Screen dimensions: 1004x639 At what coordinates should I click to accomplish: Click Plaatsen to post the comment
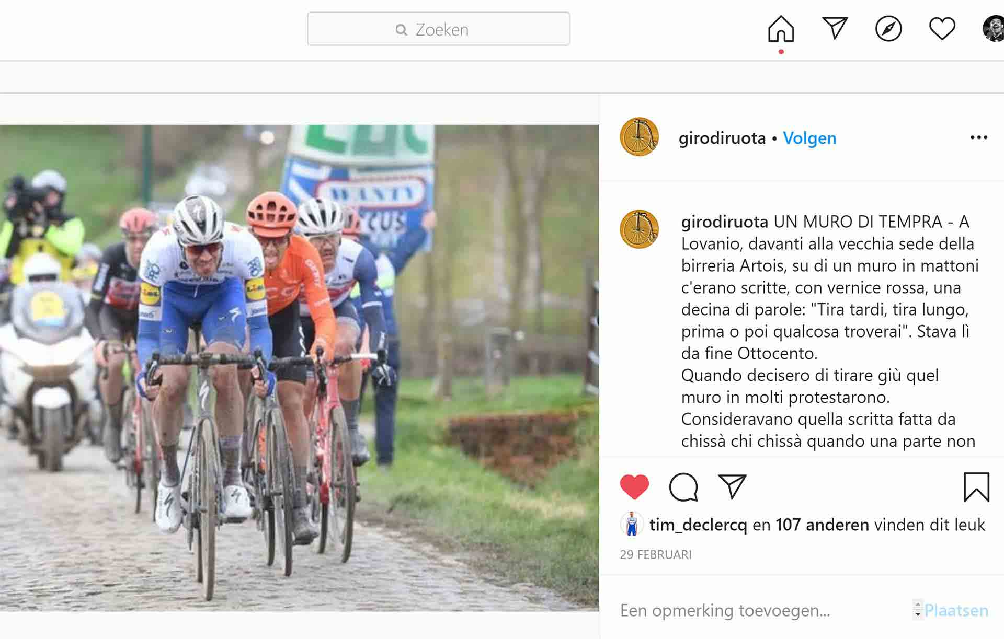tap(956, 610)
